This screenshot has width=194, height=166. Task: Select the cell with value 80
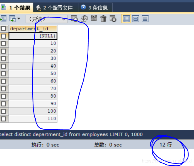[x=33, y=96]
